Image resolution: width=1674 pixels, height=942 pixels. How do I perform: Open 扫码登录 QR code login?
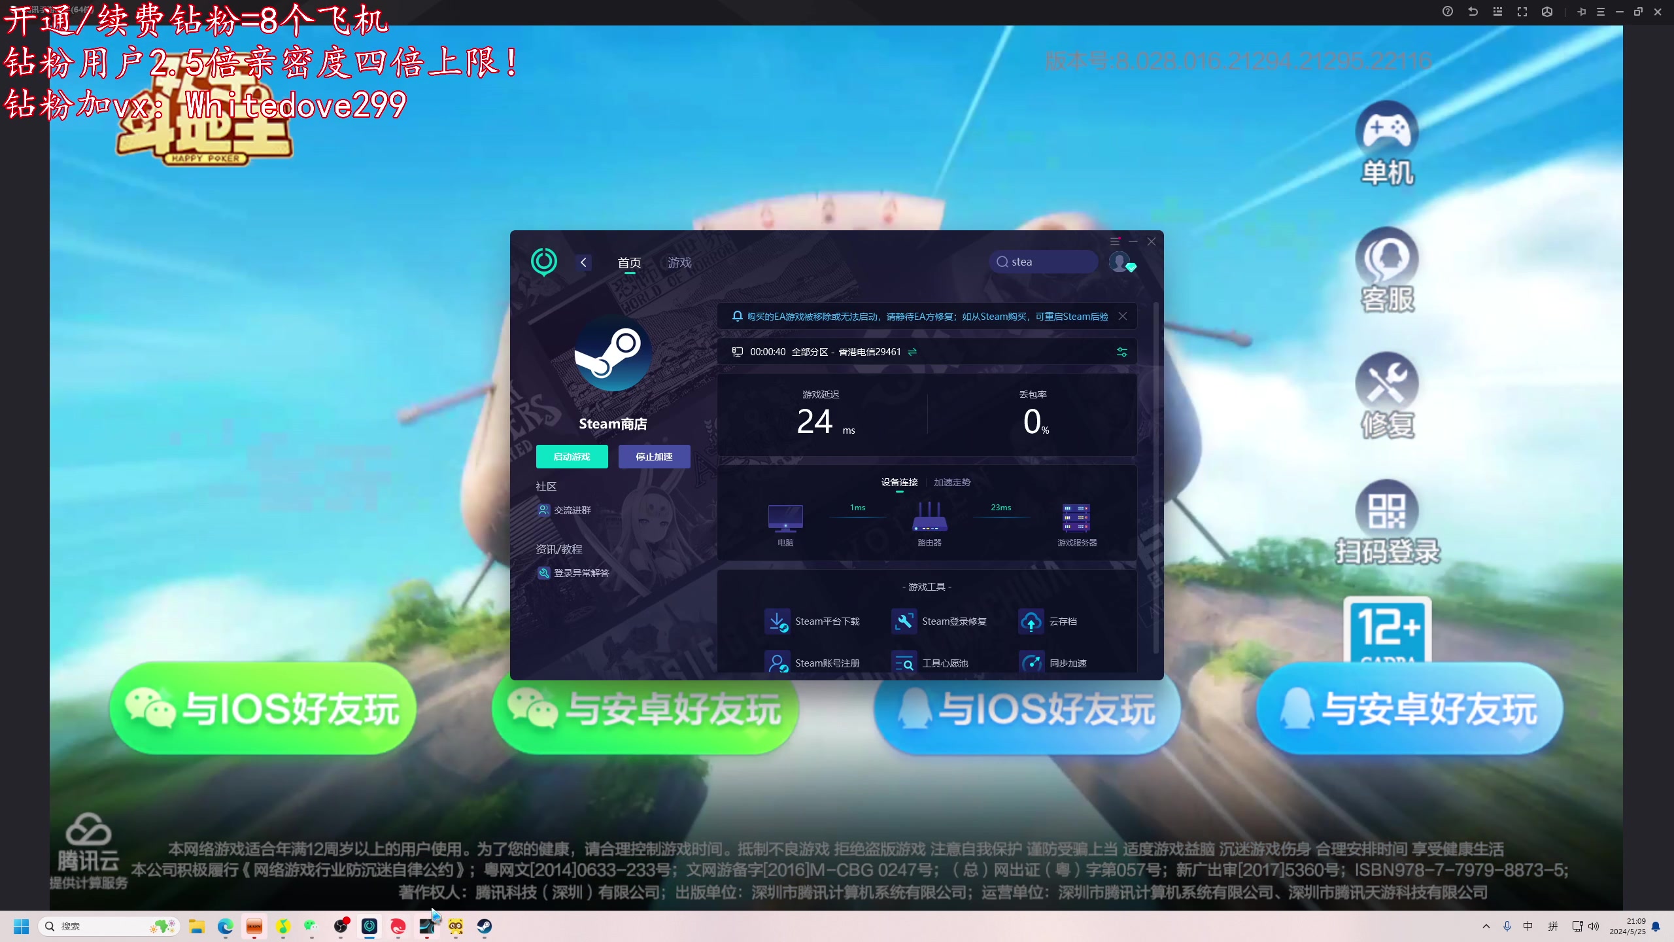pyautogui.click(x=1386, y=510)
